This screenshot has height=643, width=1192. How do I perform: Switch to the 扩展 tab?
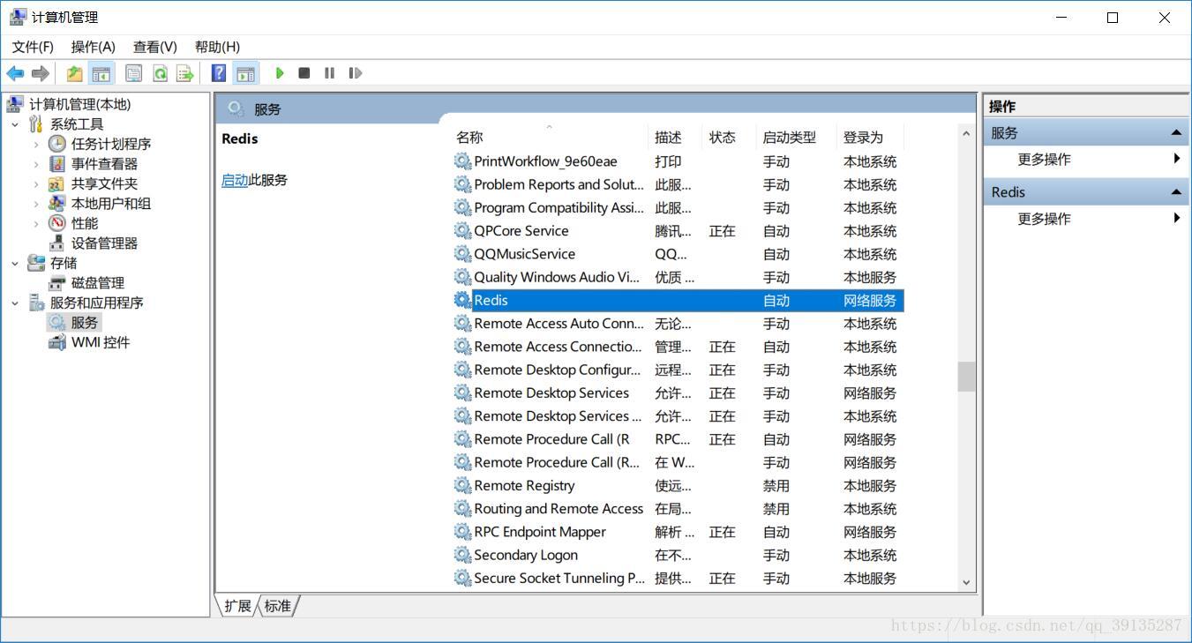coord(237,606)
